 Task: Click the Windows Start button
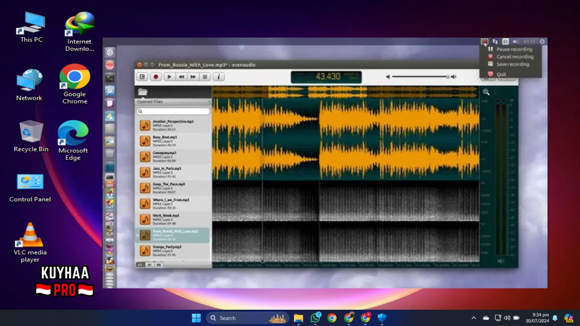pyautogui.click(x=196, y=318)
